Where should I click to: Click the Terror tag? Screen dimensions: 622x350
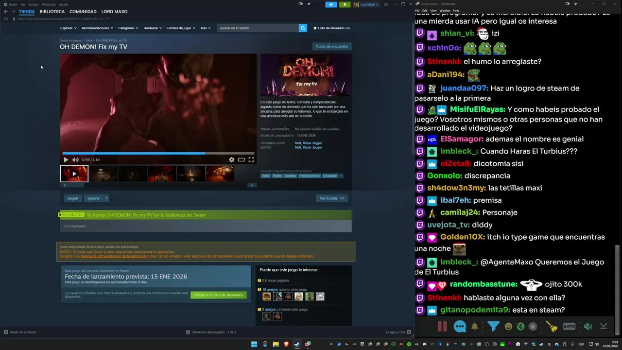tap(266, 176)
